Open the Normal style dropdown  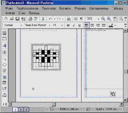tap(21, 25)
